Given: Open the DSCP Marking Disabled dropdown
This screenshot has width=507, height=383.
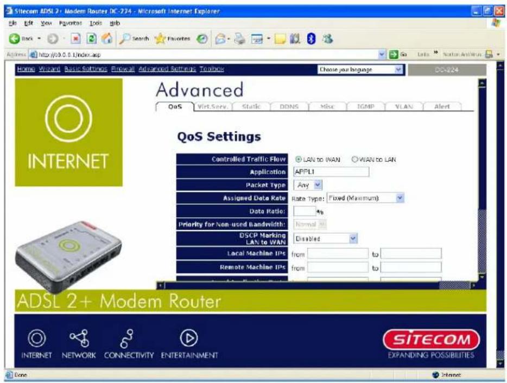Looking at the screenshot, I should [325, 239].
